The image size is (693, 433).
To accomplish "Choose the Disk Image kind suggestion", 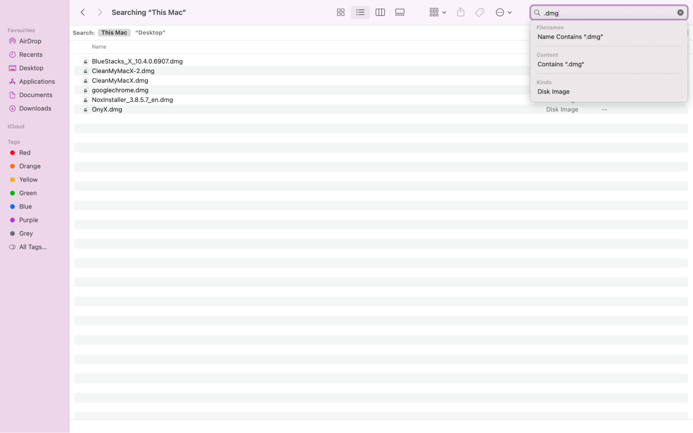I will point(553,92).
